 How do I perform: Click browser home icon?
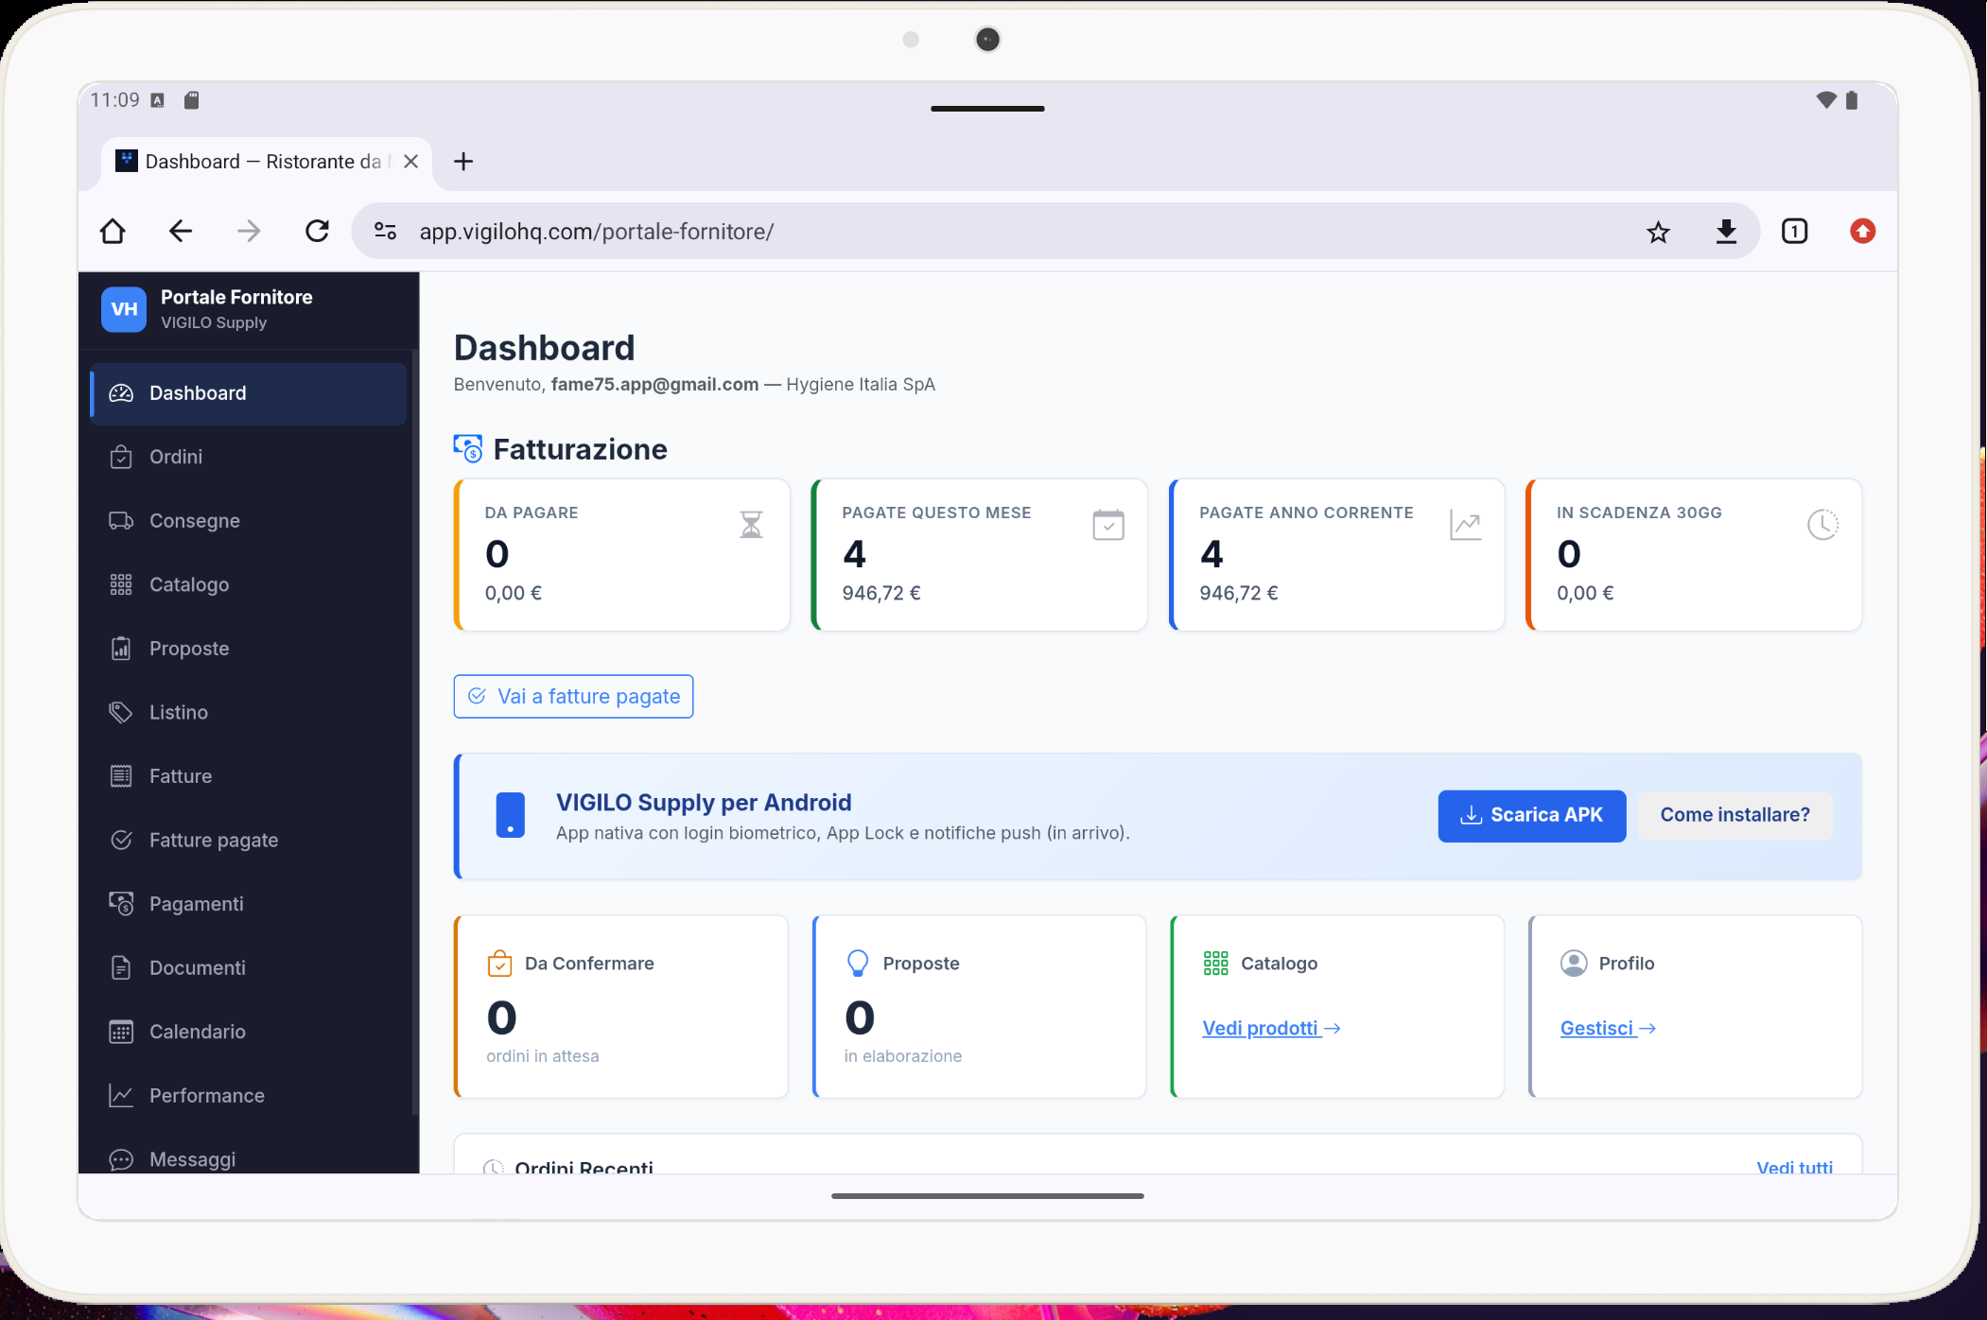pyautogui.click(x=113, y=231)
